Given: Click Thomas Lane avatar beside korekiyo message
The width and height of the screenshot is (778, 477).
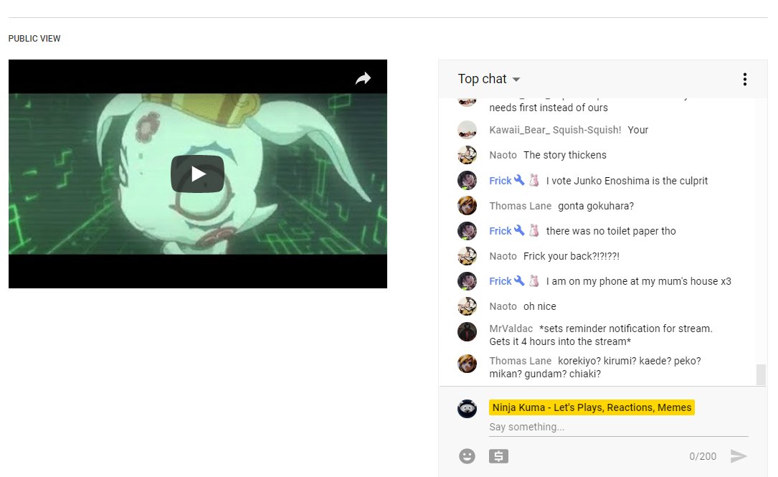Looking at the screenshot, I should click(467, 364).
